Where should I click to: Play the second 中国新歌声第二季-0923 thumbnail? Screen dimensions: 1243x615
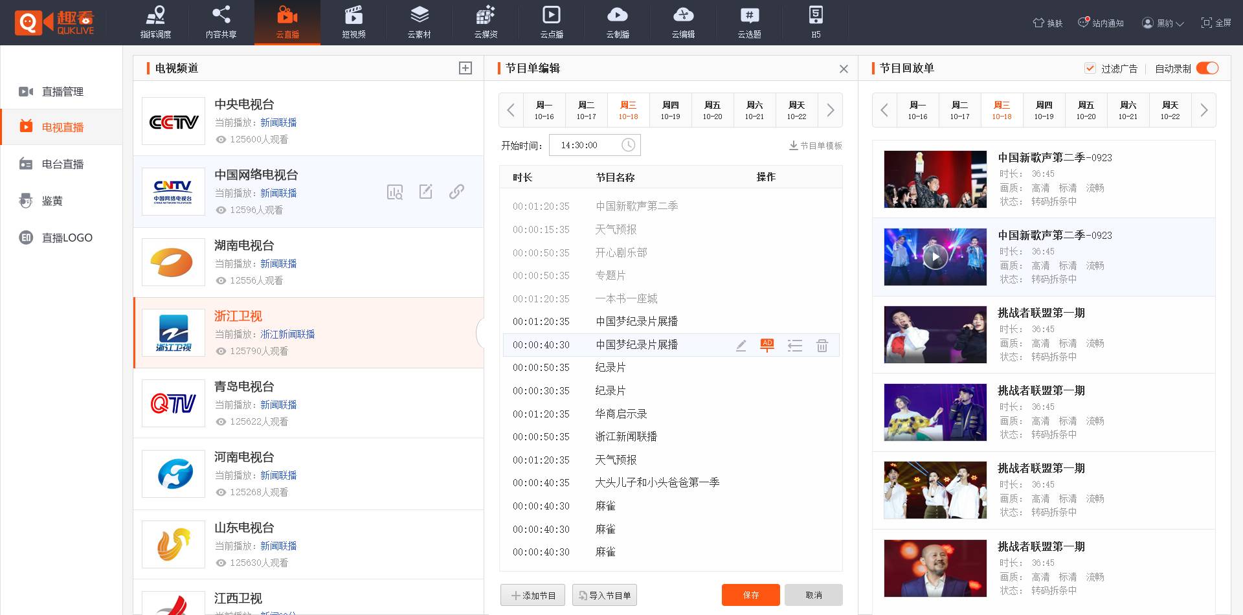[x=935, y=257]
